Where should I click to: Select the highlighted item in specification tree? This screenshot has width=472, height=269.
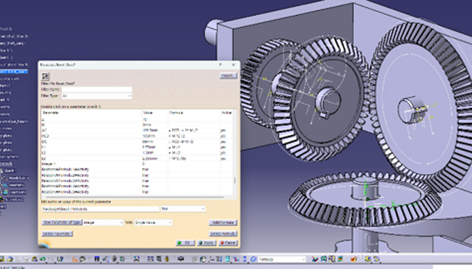(14, 71)
